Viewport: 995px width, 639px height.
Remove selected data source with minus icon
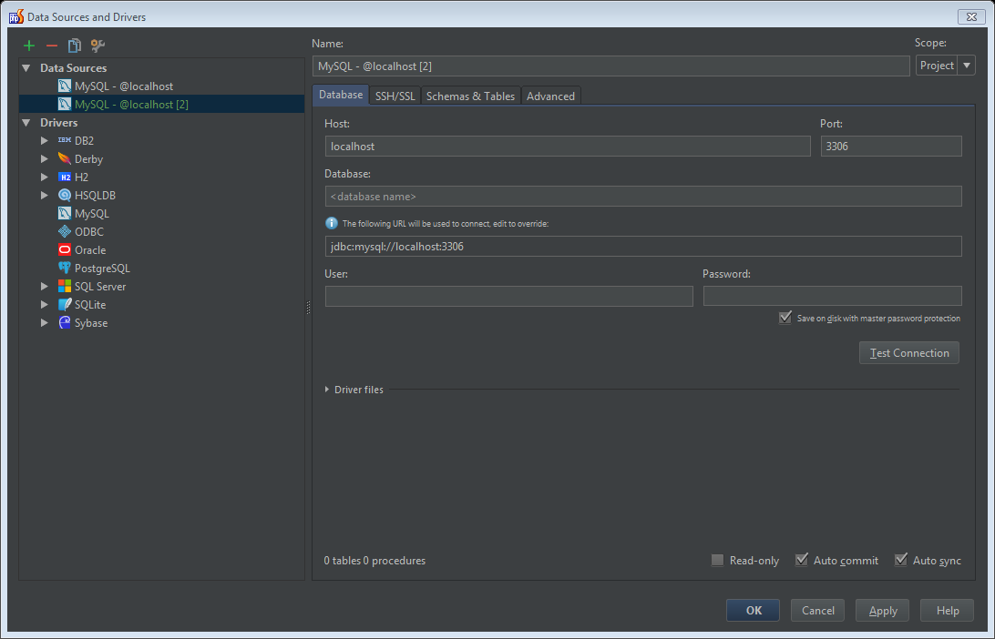pos(52,46)
